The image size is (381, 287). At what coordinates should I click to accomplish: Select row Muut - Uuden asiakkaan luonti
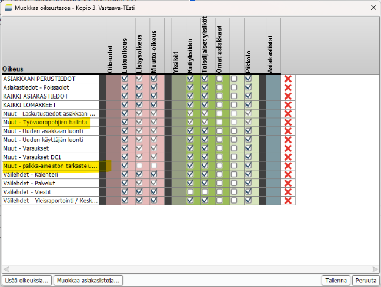tap(43, 131)
